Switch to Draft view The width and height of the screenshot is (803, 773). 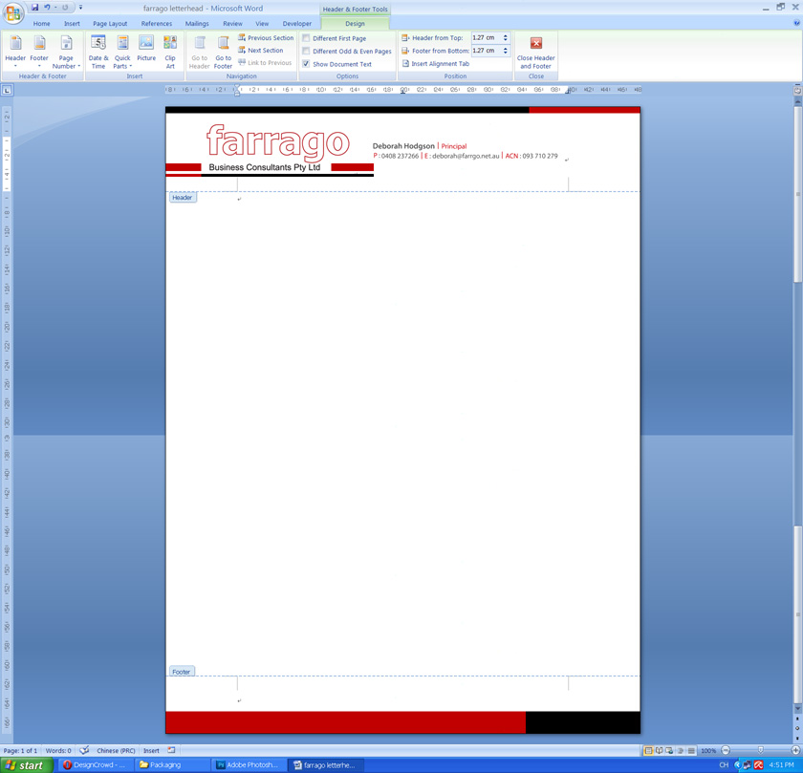691,750
